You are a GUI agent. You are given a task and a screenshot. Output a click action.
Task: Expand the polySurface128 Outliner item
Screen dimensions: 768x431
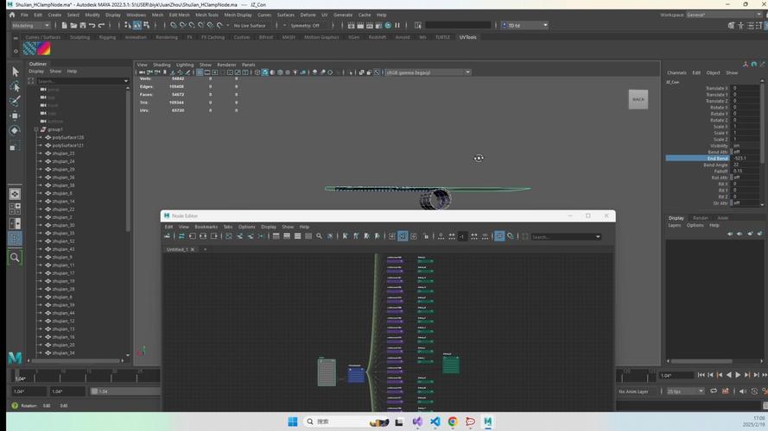pyautogui.click(x=40, y=137)
